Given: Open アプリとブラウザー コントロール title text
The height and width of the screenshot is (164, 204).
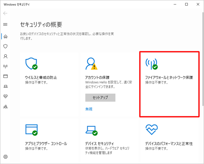Looking at the screenshot, I should coord(46,144).
